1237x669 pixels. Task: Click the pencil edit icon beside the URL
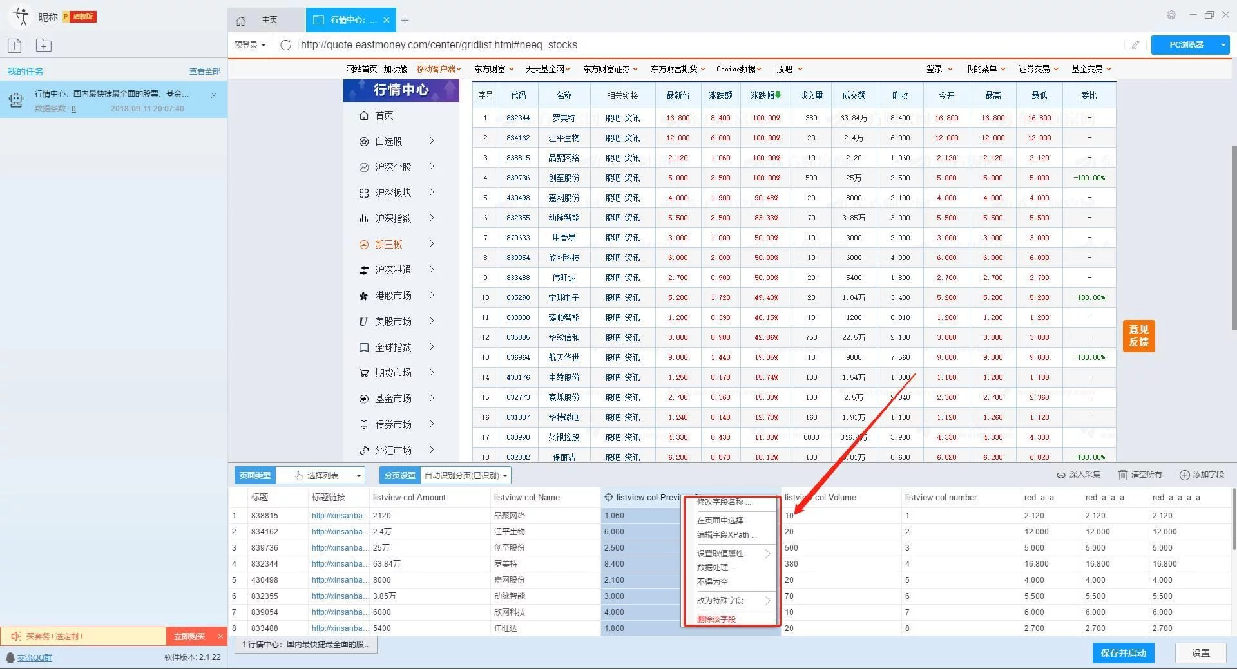pyautogui.click(x=1135, y=44)
